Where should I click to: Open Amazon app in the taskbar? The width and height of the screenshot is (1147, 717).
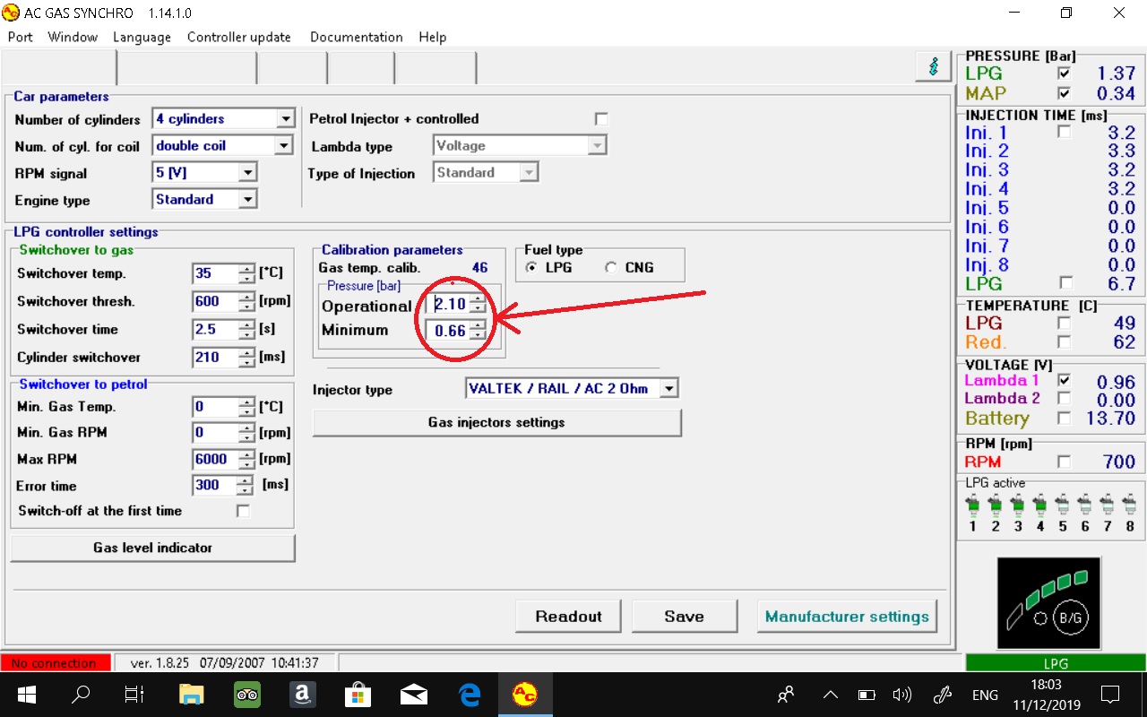coord(302,695)
